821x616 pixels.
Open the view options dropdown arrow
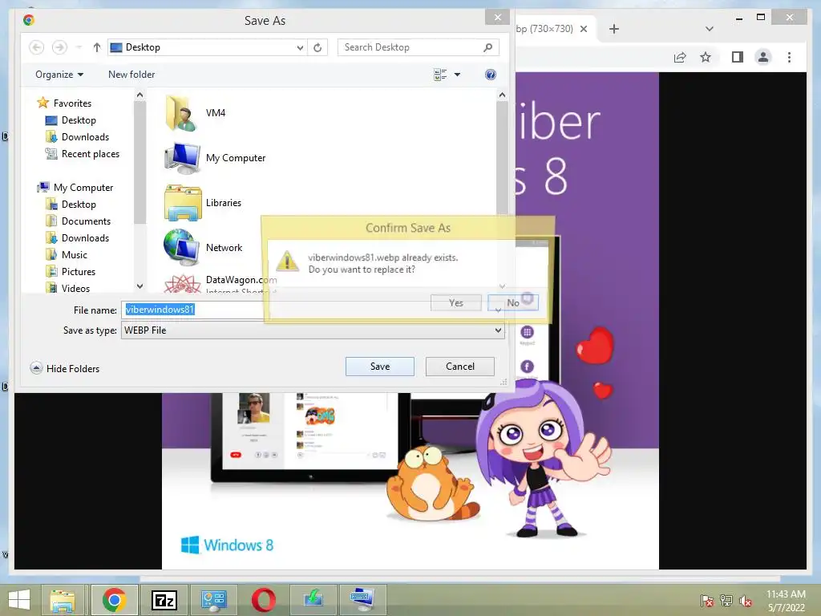tap(457, 75)
